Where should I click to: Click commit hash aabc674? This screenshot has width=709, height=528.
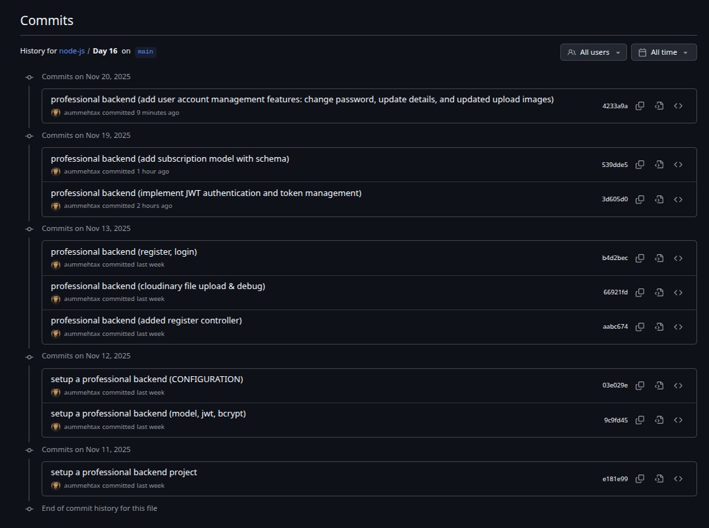(x=615, y=327)
